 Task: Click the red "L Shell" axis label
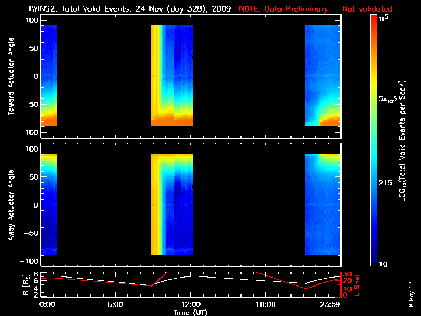pyautogui.click(x=357, y=284)
